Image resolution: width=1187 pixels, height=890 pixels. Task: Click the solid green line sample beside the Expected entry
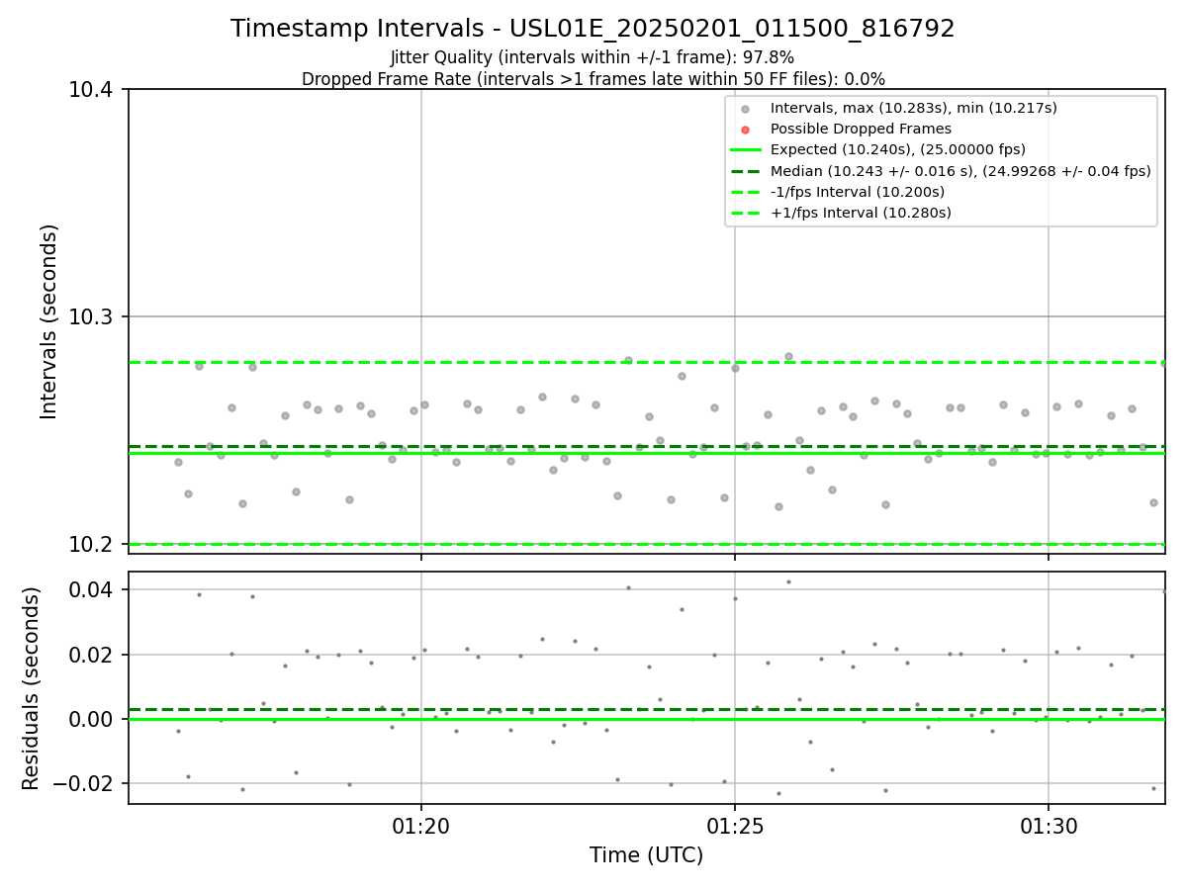tap(746, 150)
